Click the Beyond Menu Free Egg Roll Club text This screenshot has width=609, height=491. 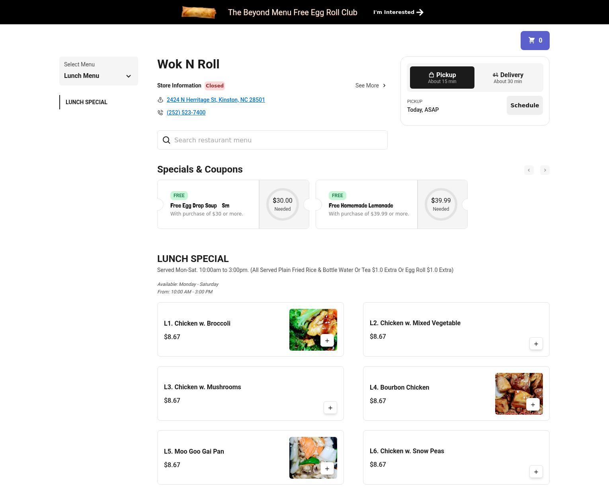(293, 12)
